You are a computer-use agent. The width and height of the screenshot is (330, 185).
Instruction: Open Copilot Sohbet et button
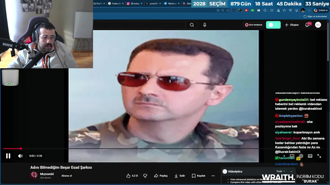pos(320,10)
